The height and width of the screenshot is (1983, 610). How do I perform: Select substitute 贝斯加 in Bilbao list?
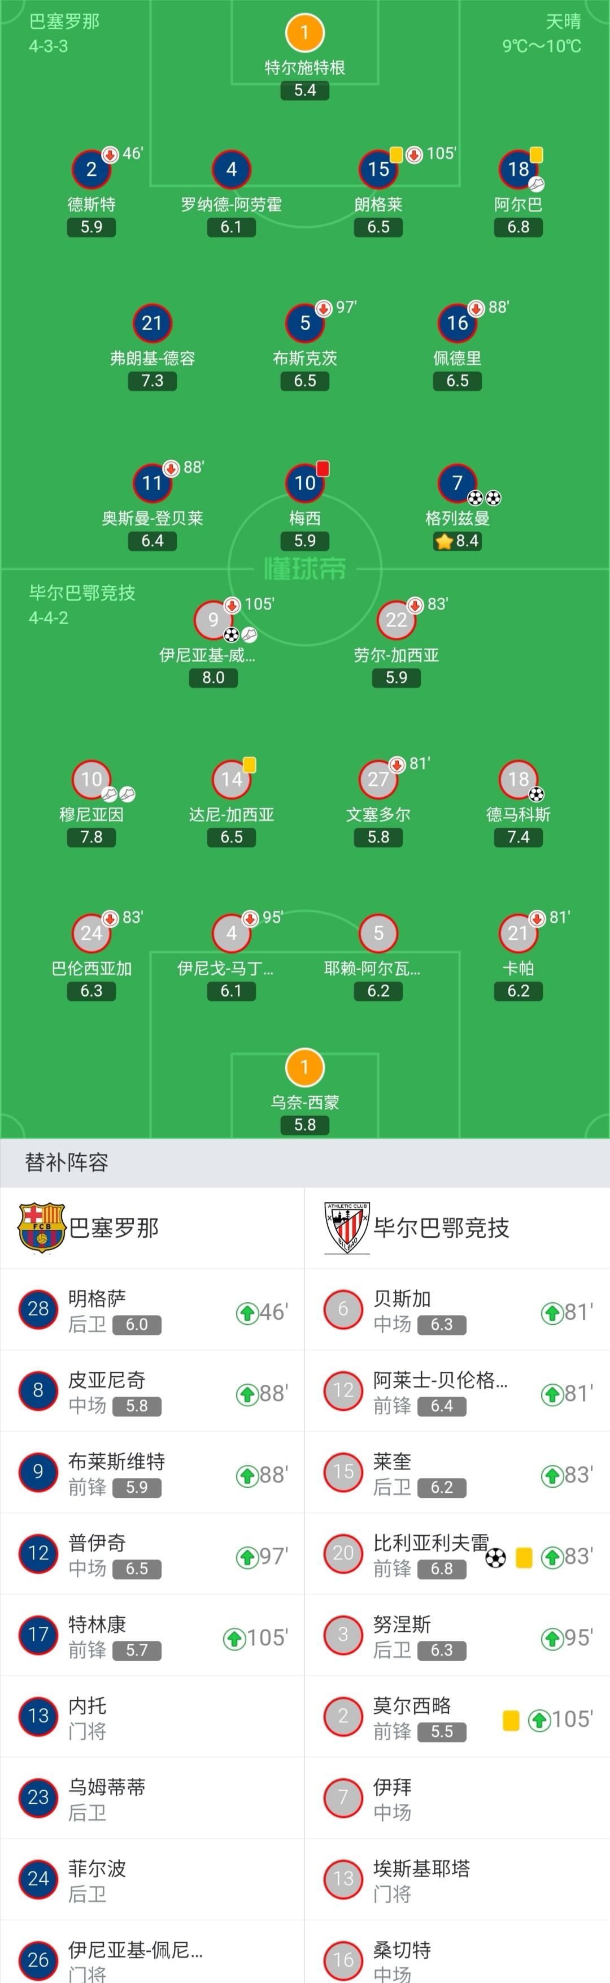coord(457,1310)
